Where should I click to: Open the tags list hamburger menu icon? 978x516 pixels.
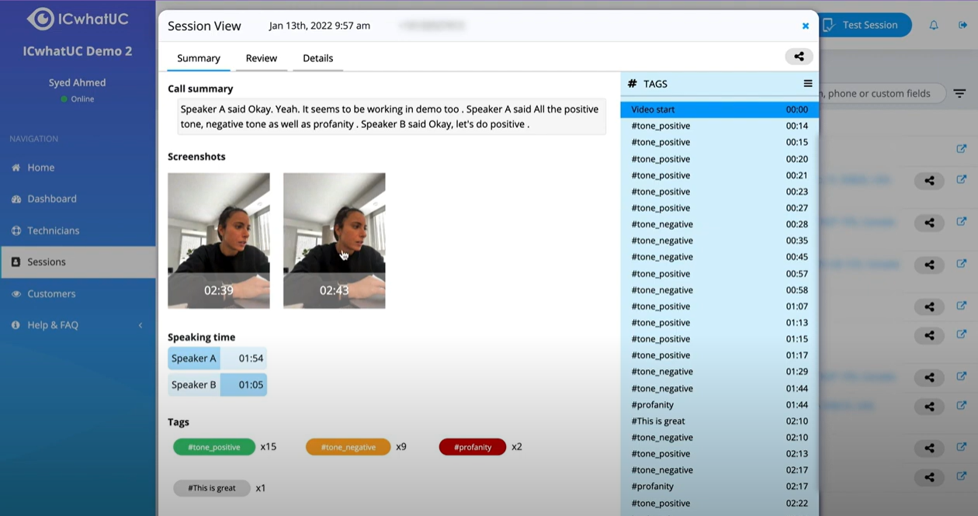(808, 83)
